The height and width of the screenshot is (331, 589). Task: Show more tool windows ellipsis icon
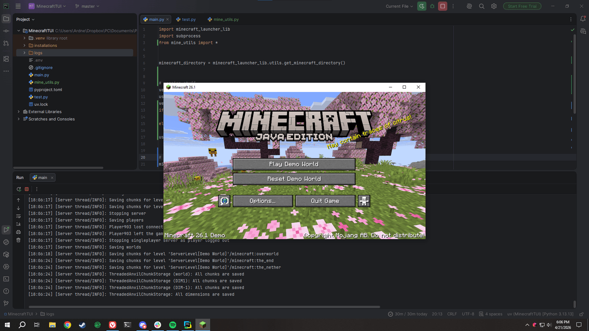(6, 71)
